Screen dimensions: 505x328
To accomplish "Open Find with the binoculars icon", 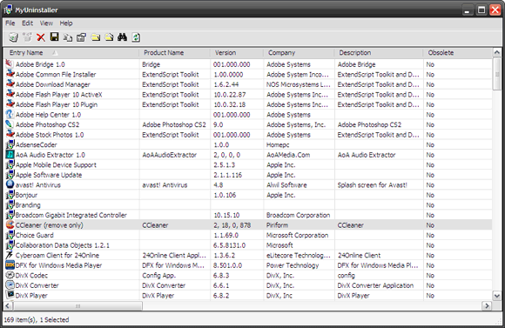I will [123, 37].
